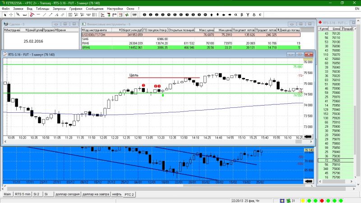Screen dimensions: 361x203
Task: Select the horizontal levels (Fibonacci lines) tool
Action: point(70,15)
